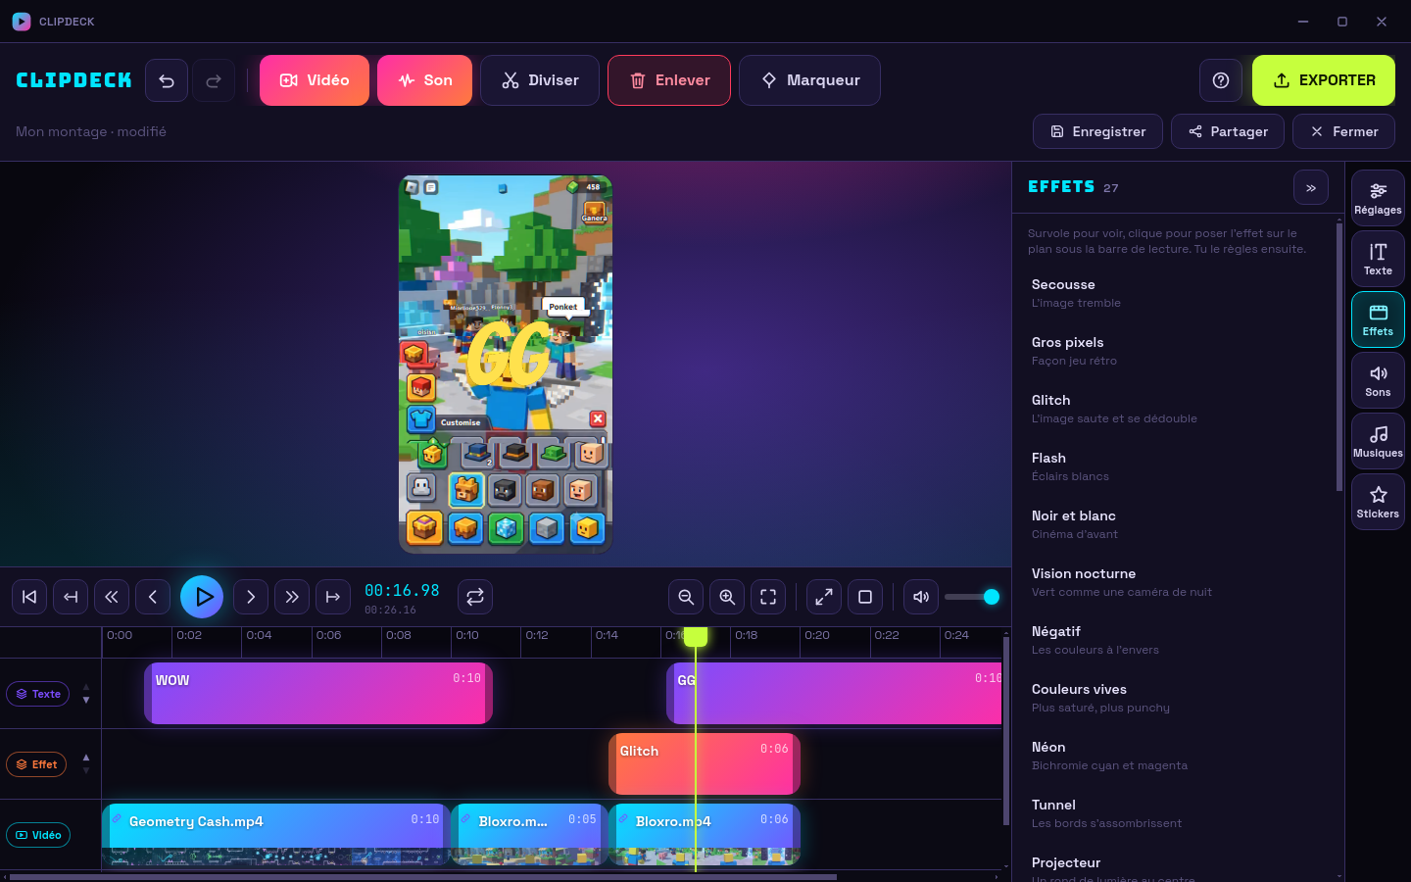Fit timeline to view
1411x882 pixels.
tap(768, 597)
